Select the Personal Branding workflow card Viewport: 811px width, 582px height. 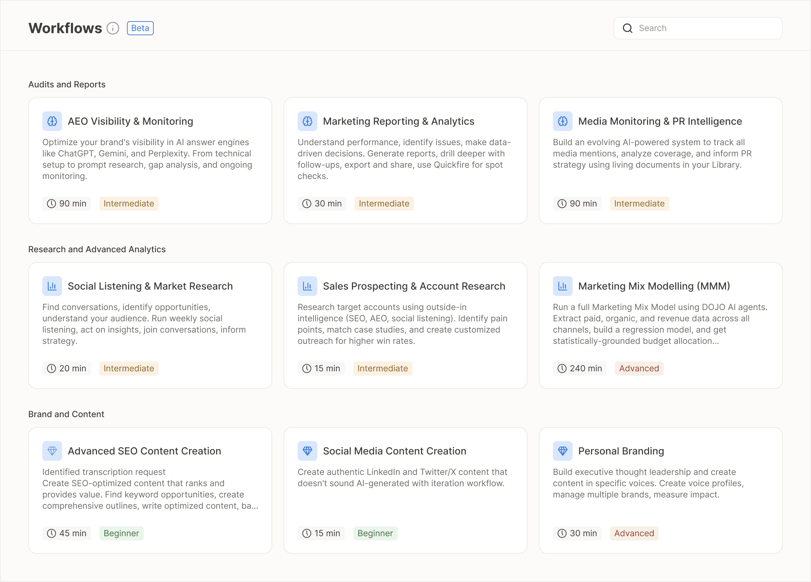point(660,489)
